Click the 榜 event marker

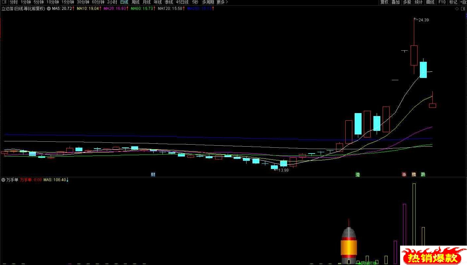(414, 174)
